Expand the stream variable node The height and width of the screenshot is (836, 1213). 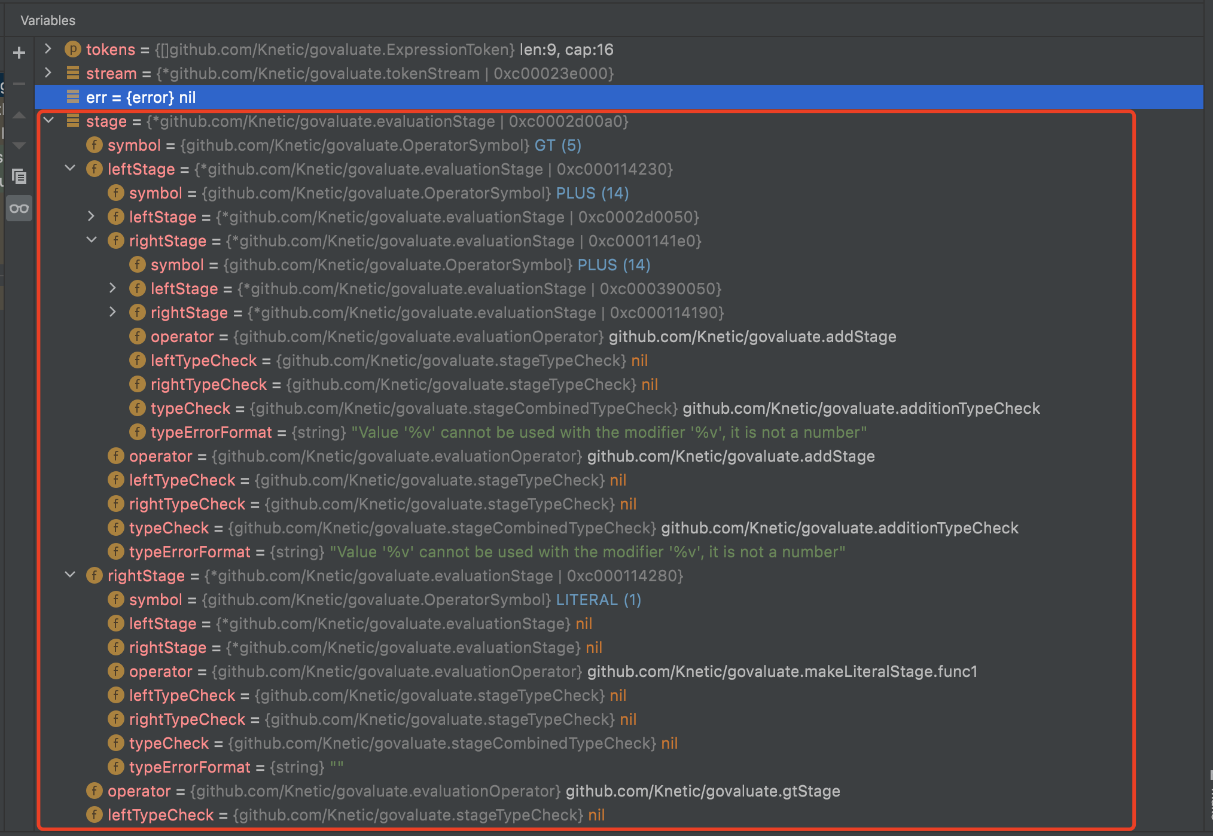[48, 73]
